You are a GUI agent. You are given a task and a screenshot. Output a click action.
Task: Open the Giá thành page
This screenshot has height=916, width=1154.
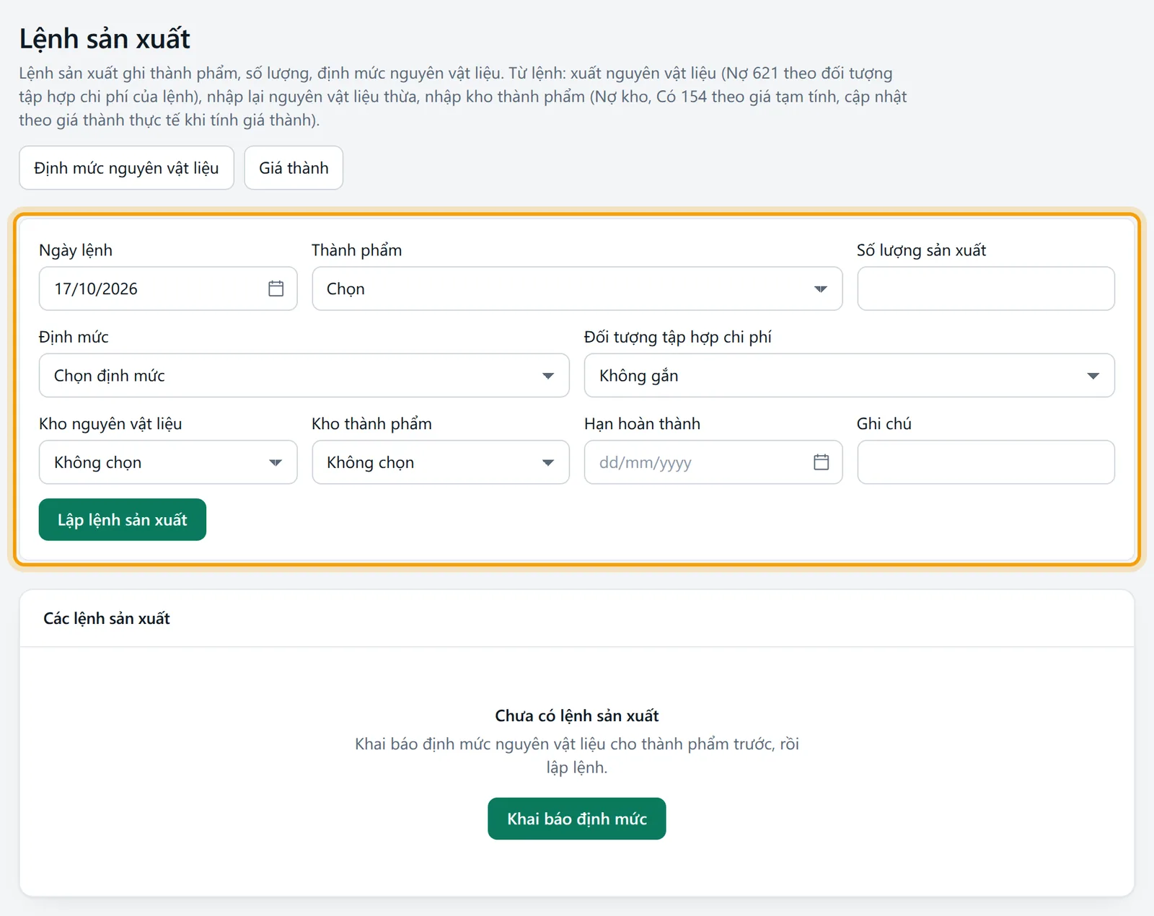(294, 168)
